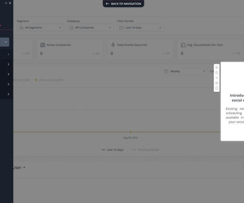Click the copy icon in popup toolbar
The image size is (244, 203).
pos(217,73)
